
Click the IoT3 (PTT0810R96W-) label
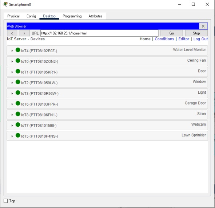point(40,94)
